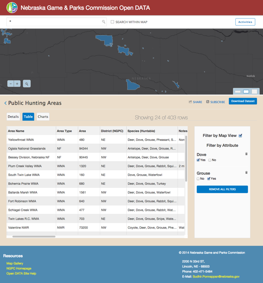
Task: Click Download Dataset button
Action: 243,101
